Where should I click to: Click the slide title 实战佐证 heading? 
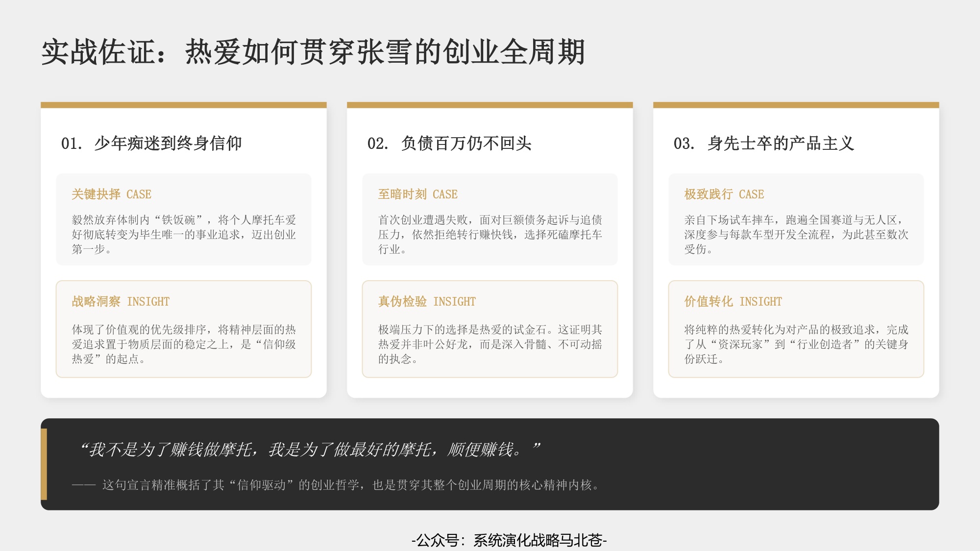(314, 51)
